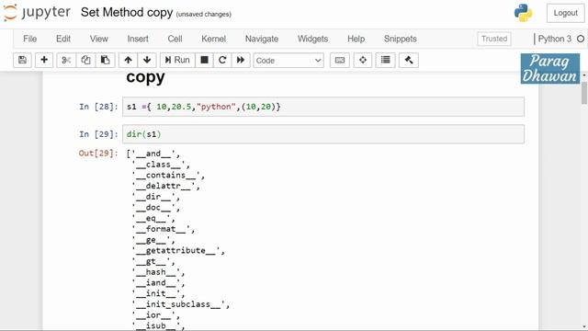588x331 pixels.
Task: Cut selected cells with scissors icon
Action: [x=66, y=60]
